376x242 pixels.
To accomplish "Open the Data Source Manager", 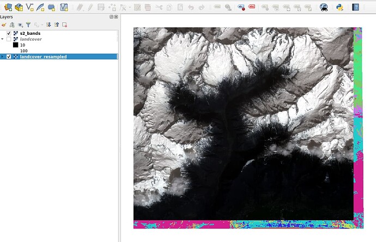I will [7, 7].
